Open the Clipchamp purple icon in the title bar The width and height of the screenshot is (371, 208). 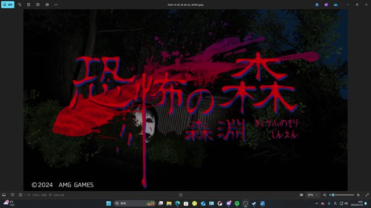tap(326, 5)
